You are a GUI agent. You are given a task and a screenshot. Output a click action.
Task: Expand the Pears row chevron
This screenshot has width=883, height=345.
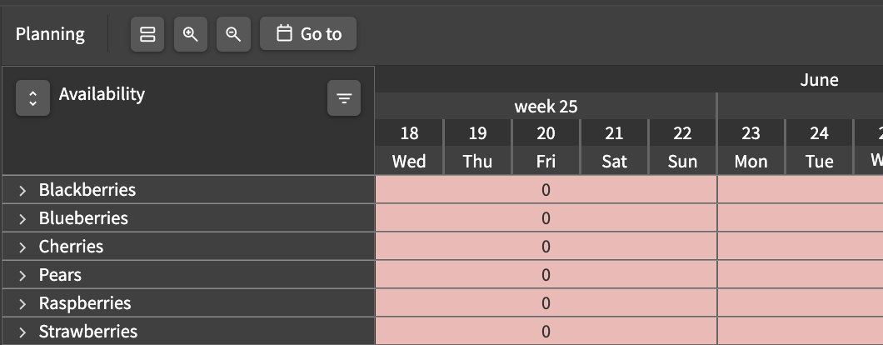click(22, 275)
